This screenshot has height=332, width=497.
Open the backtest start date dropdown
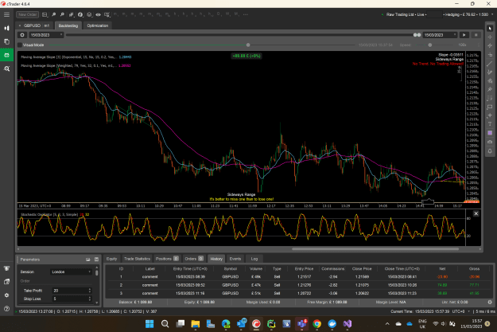[x=46, y=35]
